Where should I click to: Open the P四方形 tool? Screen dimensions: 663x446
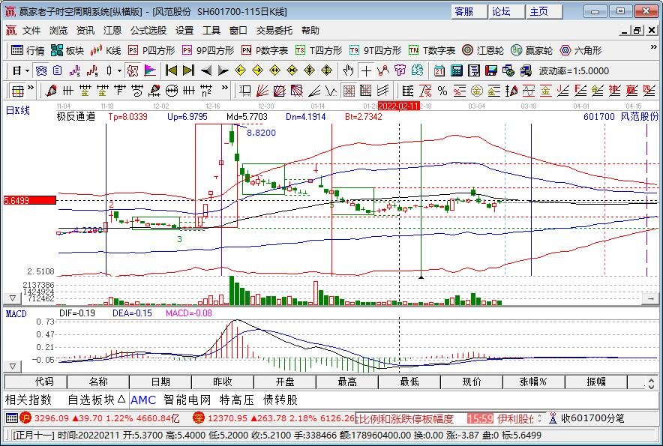pos(151,51)
